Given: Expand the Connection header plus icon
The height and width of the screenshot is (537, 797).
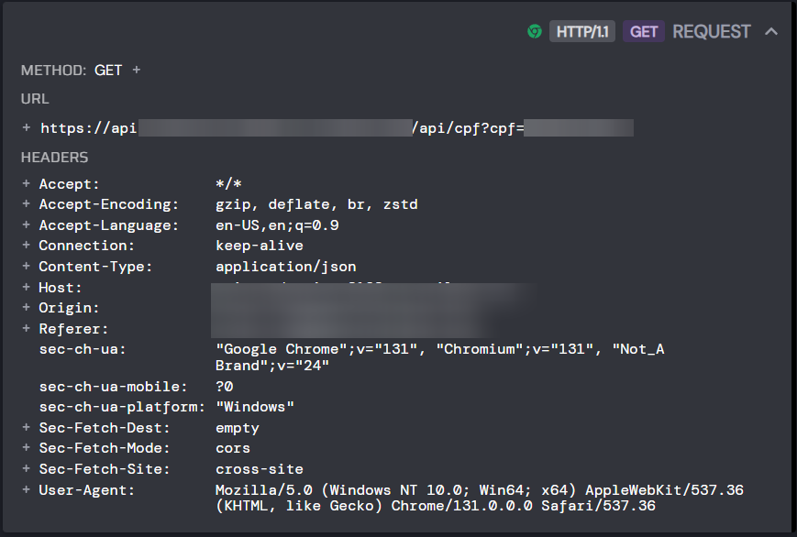Looking at the screenshot, I should [27, 245].
